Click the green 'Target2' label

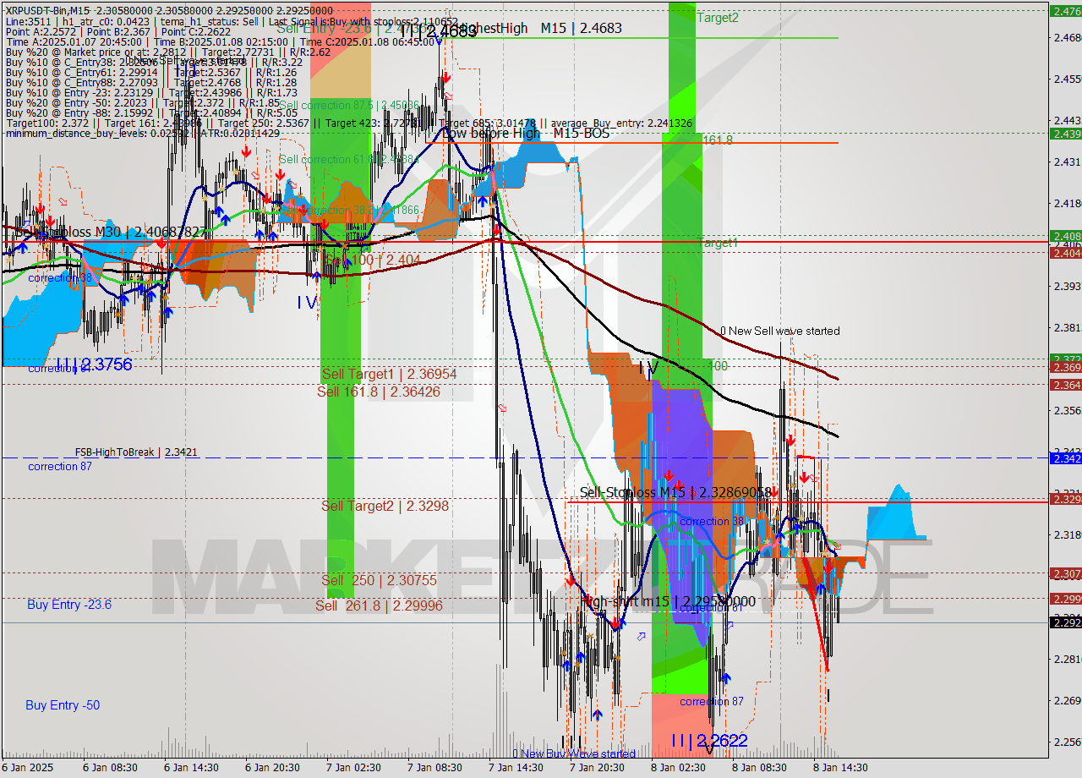718,17
